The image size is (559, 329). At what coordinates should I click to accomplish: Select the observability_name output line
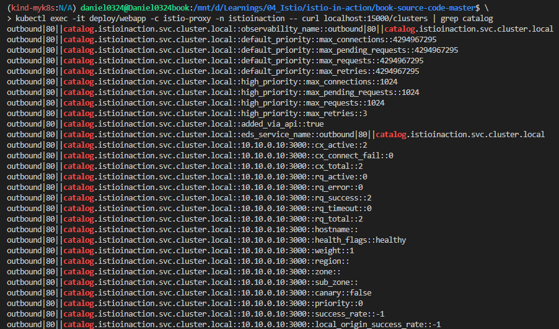coord(280,29)
